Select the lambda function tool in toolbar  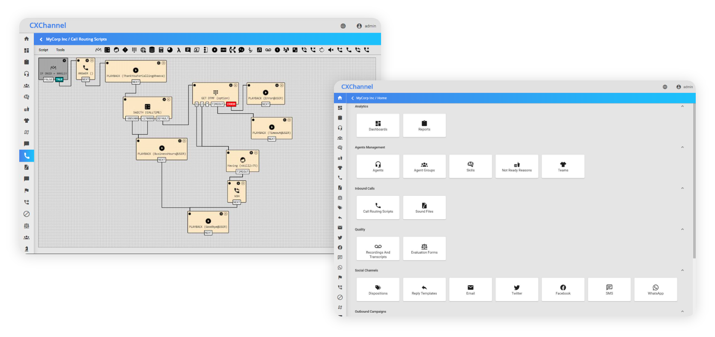click(x=179, y=50)
